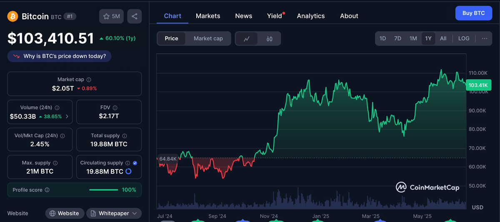Open 'Why is BTC's price down today?'
Screen dimensions: 500x222
point(59,56)
